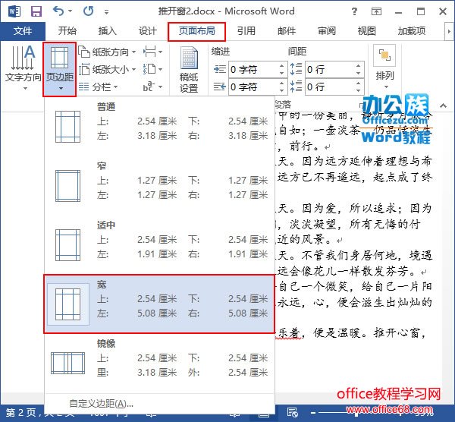
Task: Open the 文字方向 text direction menu
Action: [24, 68]
